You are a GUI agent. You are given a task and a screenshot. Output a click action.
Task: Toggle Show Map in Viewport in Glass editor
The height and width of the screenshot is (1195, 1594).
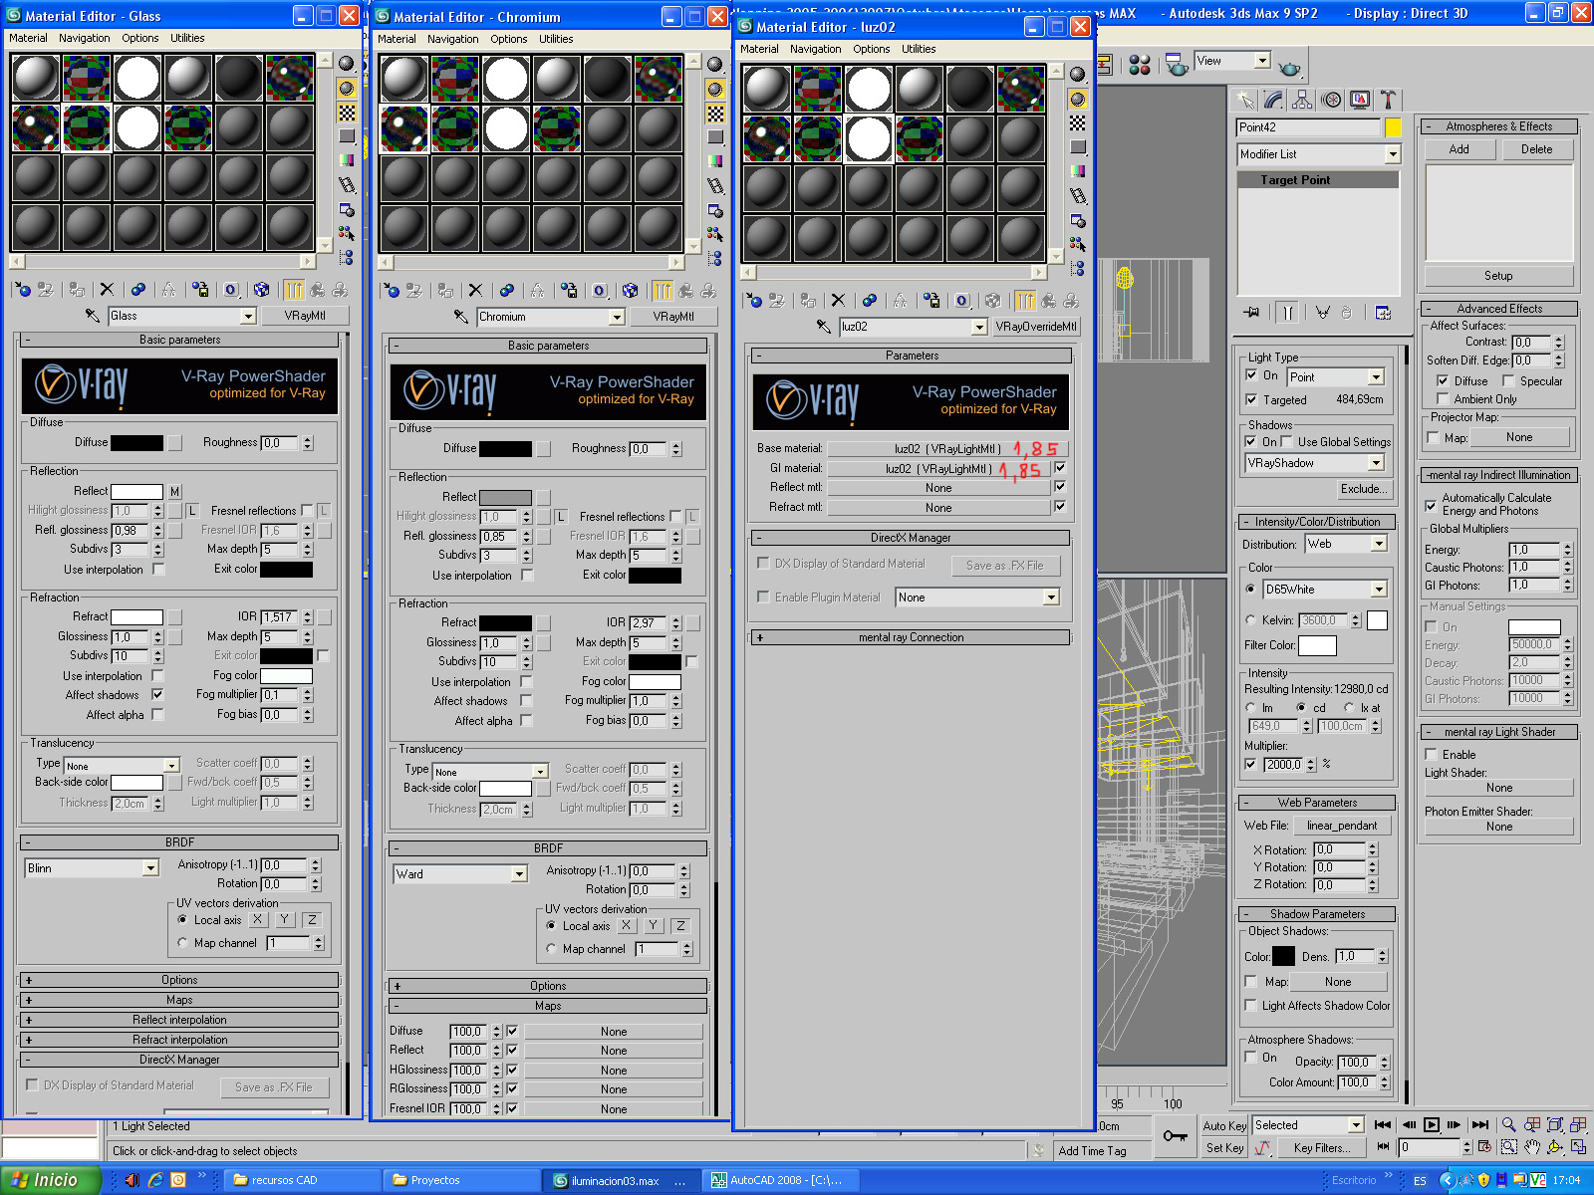click(x=262, y=290)
